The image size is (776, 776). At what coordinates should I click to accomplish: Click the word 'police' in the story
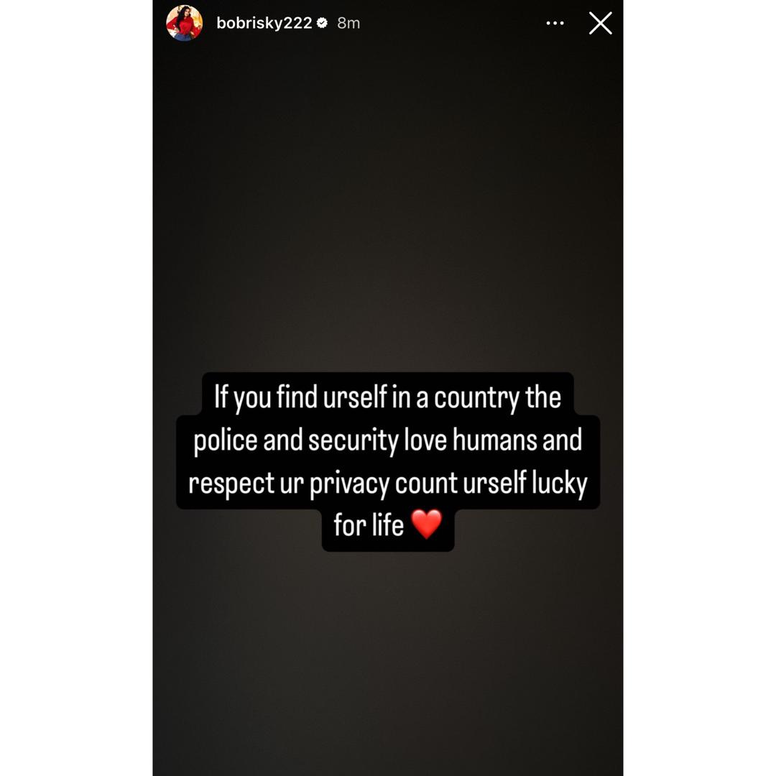click(x=225, y=440)
